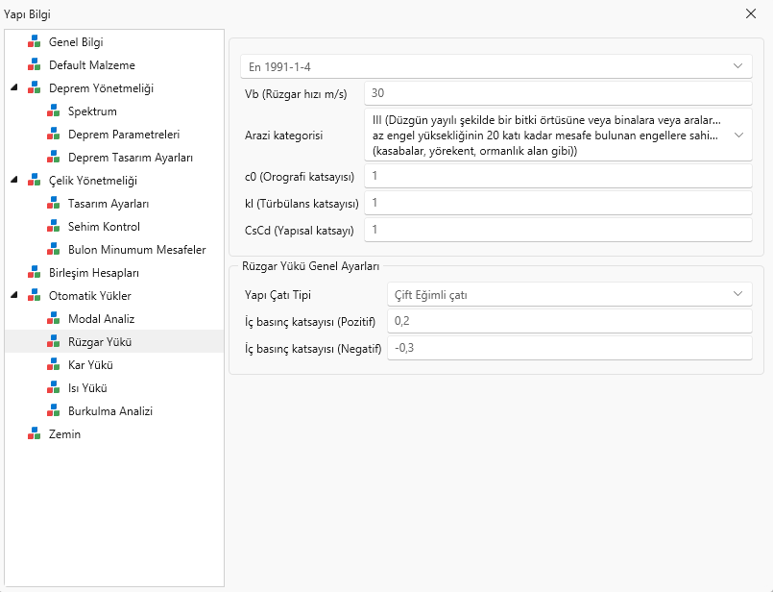Open the En 1991-1-4 standard dropdown
Viewport: 773px width, 592px height.
(495, 66)
